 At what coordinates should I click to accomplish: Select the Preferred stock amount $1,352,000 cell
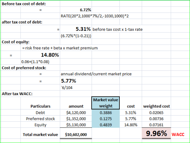point(76,119)
